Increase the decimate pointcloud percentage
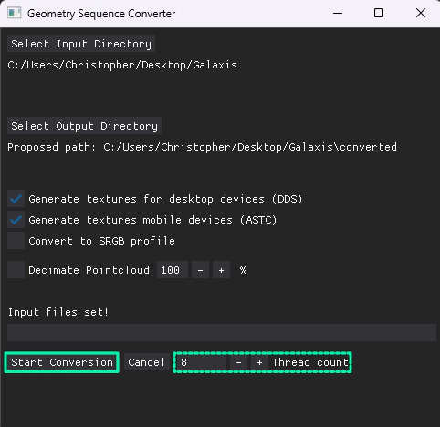 pos(221,270)
